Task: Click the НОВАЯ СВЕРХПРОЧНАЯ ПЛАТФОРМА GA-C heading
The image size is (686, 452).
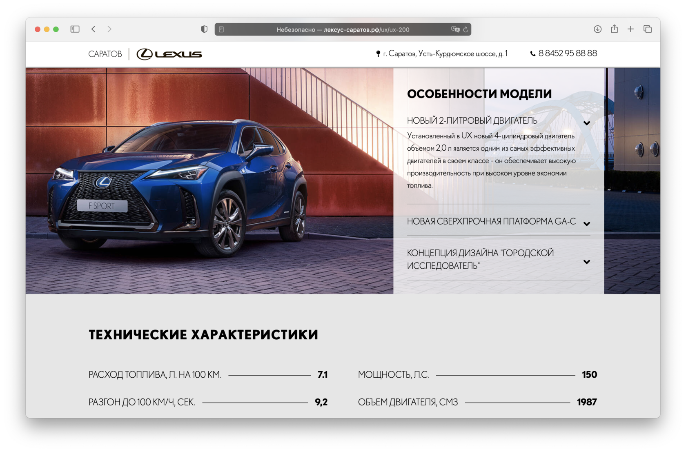Action: tap(491, 221)
